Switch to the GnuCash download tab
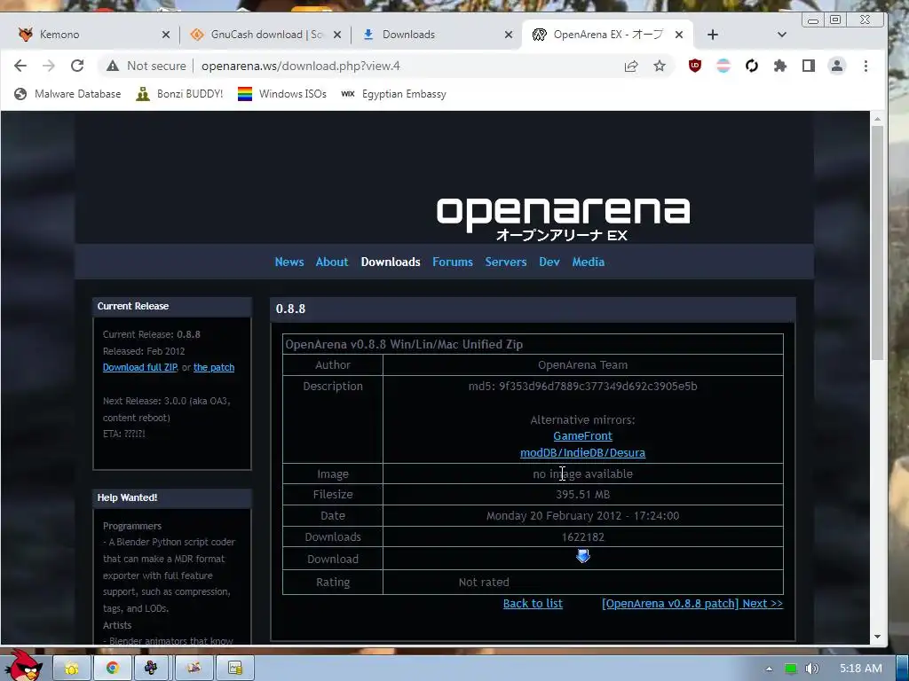The height and width of the screenshot is (681, 909). [265, 35]
